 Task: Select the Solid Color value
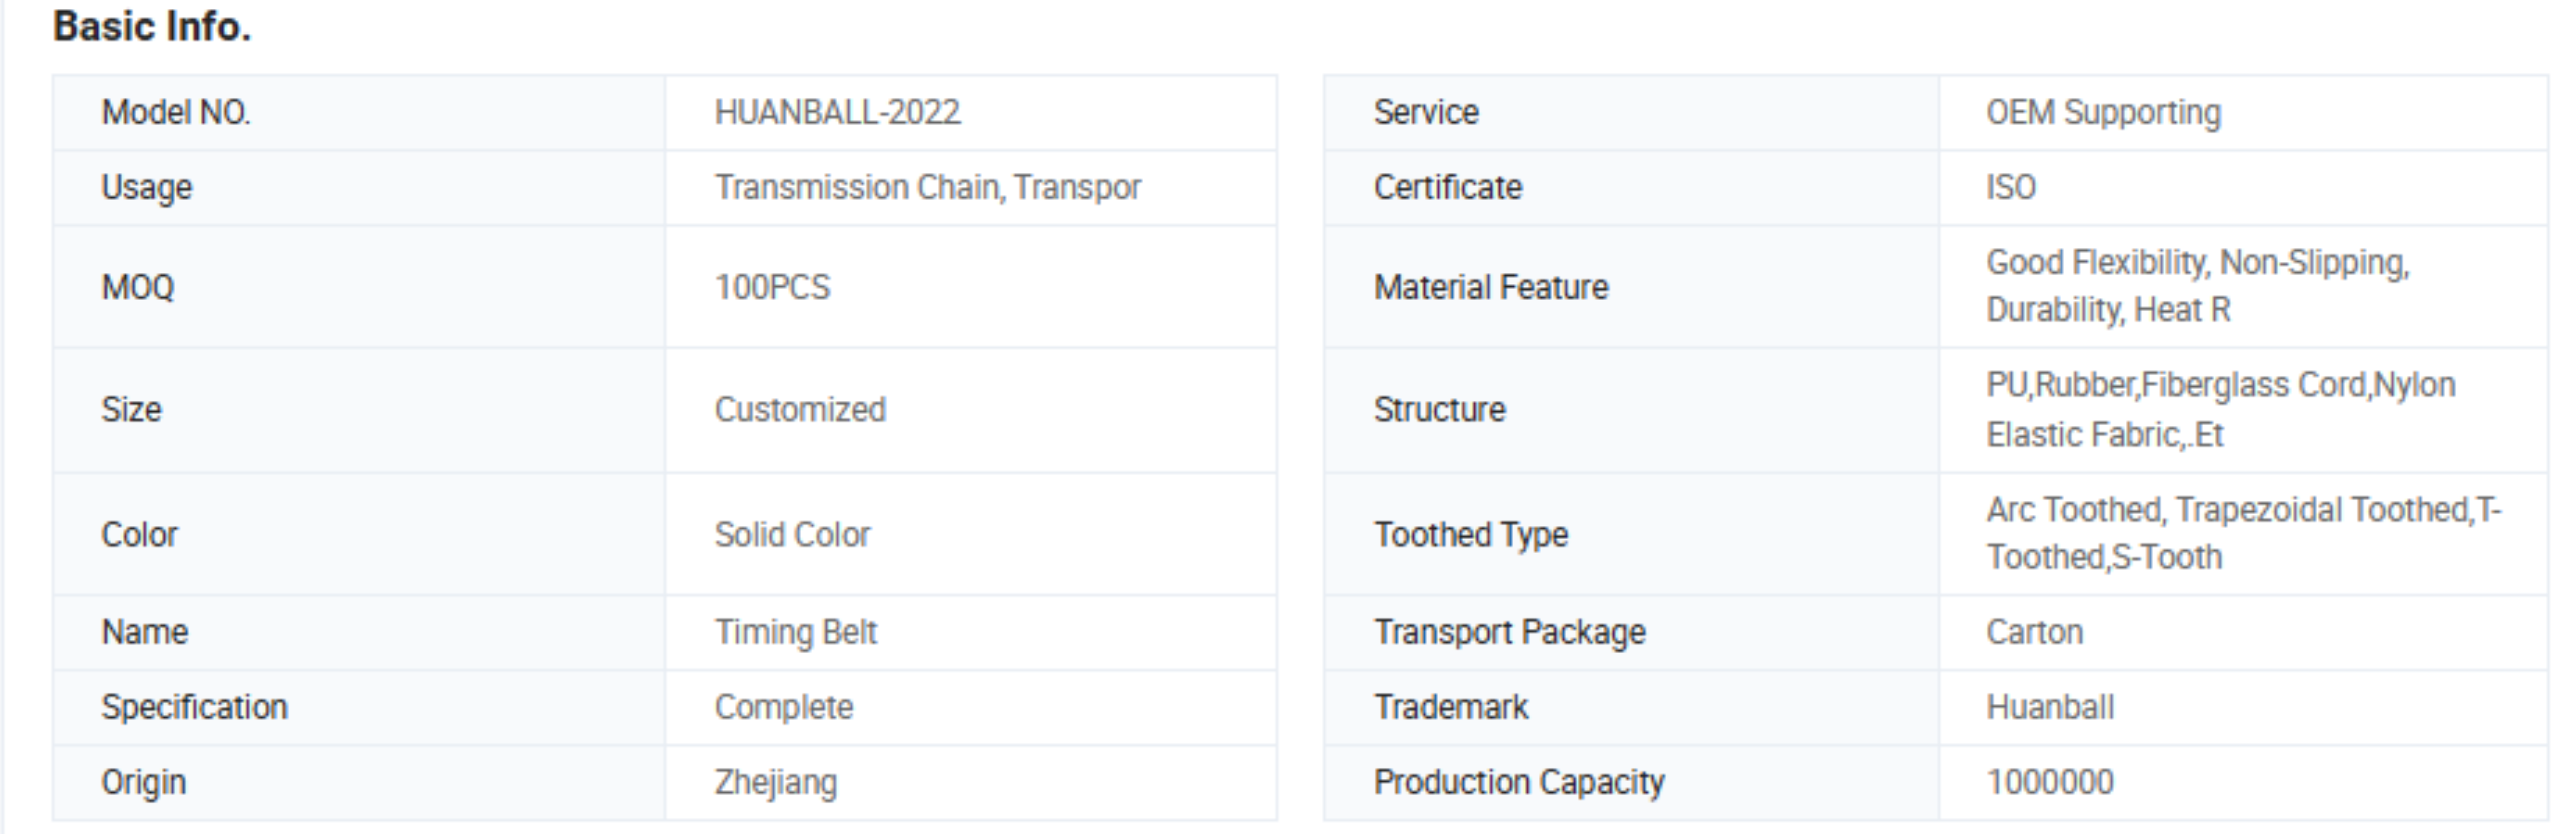click(x=792, y=534)
